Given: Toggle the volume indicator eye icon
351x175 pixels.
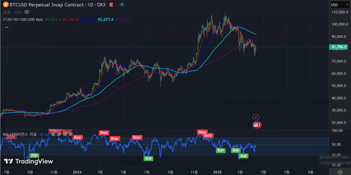Looking at the screenshot, I should point(27,12).
